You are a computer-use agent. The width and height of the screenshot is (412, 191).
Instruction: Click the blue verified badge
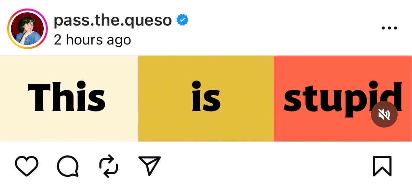pos(182,21)
